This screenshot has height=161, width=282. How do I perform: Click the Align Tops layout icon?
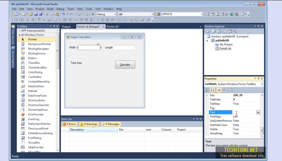click(39, 20)
